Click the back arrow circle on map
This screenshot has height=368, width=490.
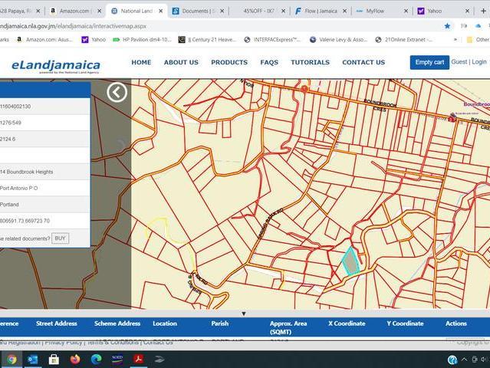(x=117, y=93)
